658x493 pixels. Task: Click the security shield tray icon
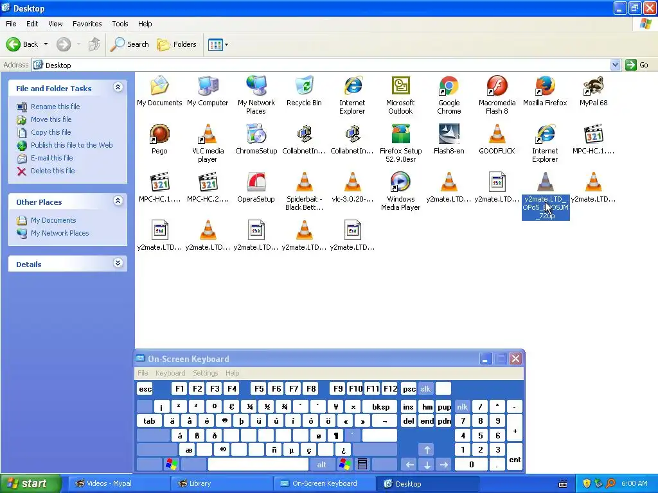click(x=587, y=483)
